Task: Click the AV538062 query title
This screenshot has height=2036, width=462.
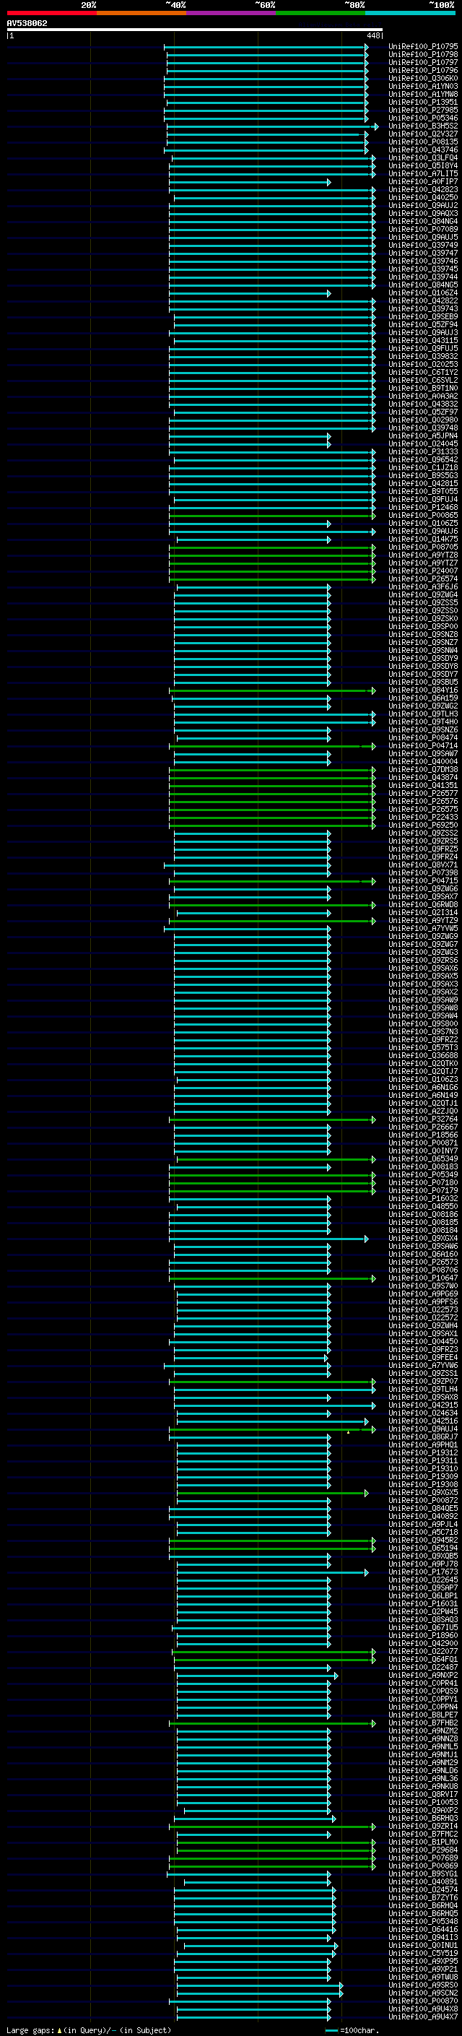Action: [x=27, y=23]
